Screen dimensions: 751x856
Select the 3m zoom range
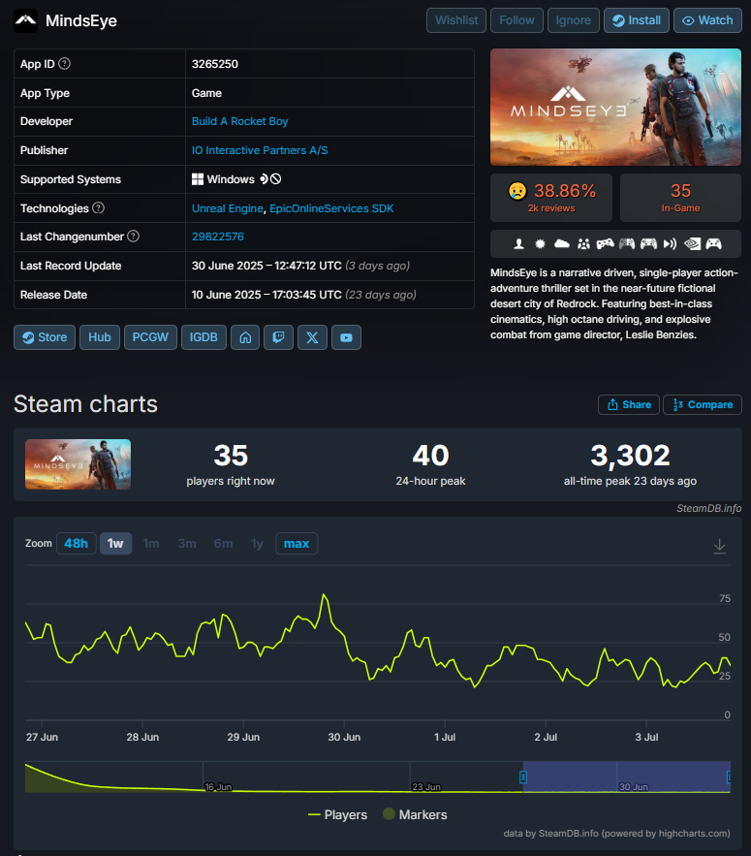pyautogui.click(x=187, y=544)
